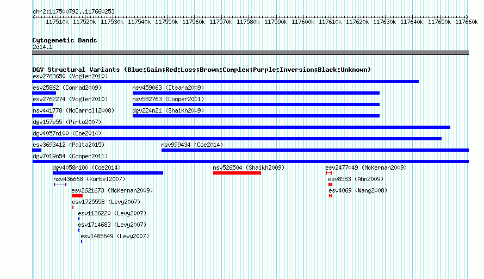This screenshot has width=484, height=279.
Task: Select the purple nsv436668 inversion glyph
Action: click(x=60, y=184)
